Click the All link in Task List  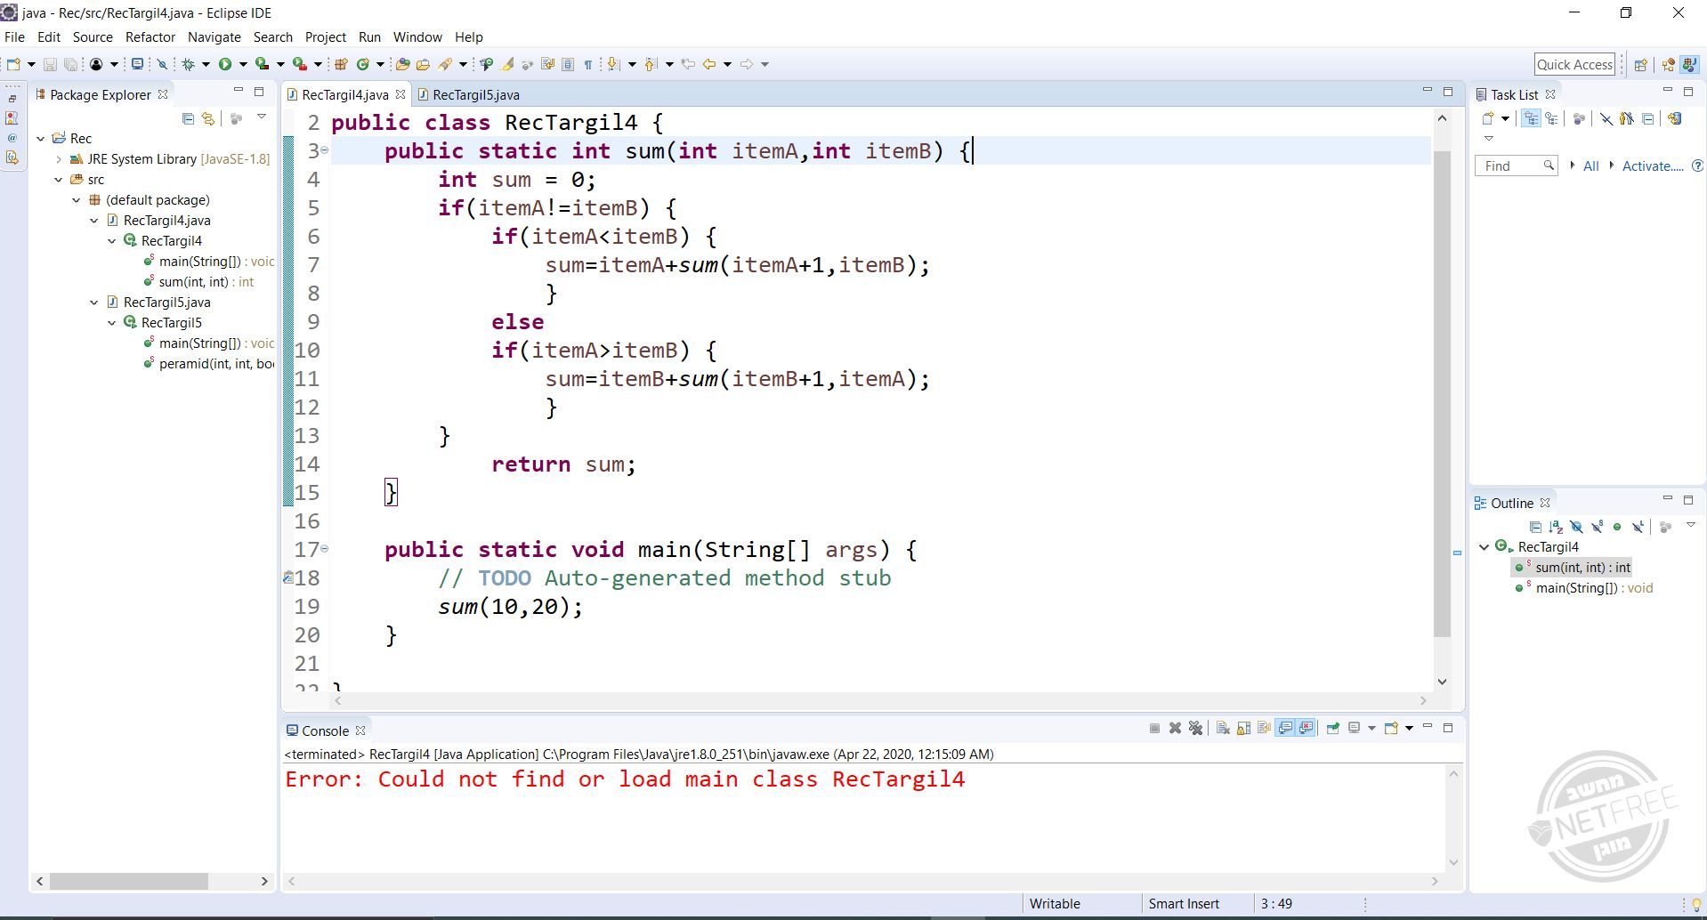[x=1591, y=166]
